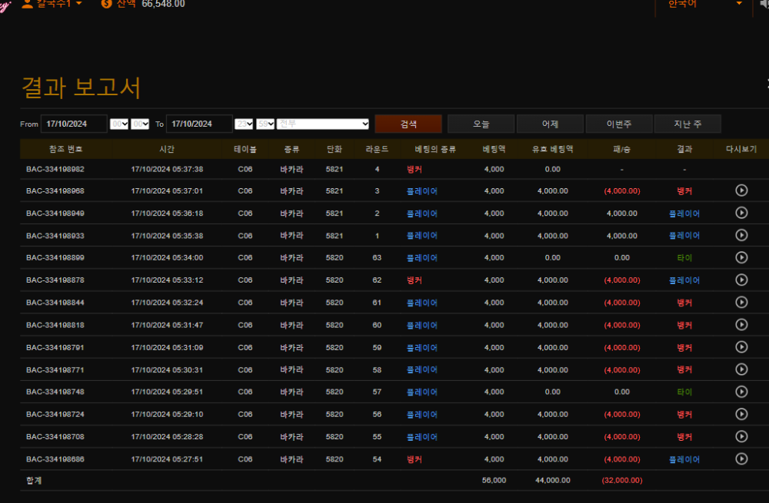This screenshot has width=769, height=503.
Task: Open replay for bet BAC-334198686
Action: click(741, 459)
